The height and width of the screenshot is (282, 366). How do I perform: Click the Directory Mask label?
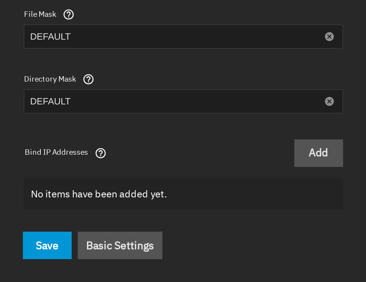pyautogui.click(x=50, y=79)
